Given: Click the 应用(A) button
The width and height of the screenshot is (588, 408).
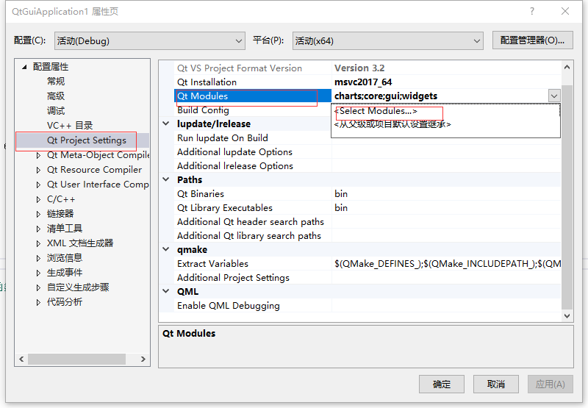Looking at the screenshot, I should click(x=550, y=384).
